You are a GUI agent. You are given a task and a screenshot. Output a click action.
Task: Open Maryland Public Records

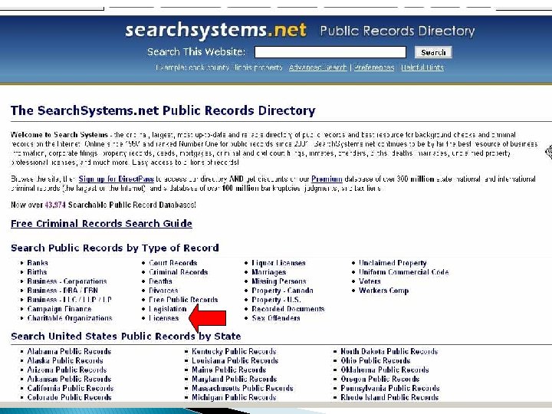(x=234, y=379)
